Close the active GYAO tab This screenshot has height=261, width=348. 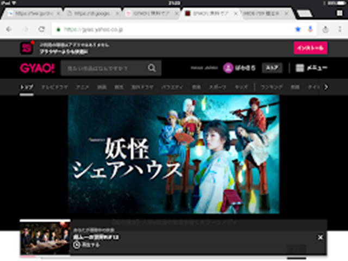[235, 14]
